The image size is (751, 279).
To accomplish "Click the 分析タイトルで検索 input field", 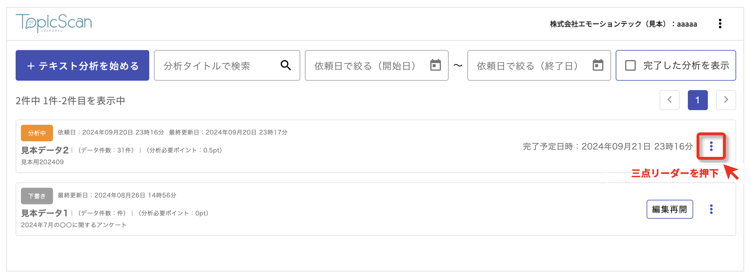I will click(210, 65).
